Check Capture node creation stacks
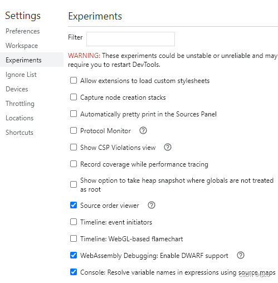Viewport: 278px width, 283px height. (74, 97)
